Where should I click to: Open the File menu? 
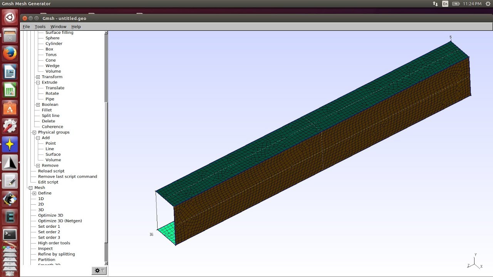(26, 27)
